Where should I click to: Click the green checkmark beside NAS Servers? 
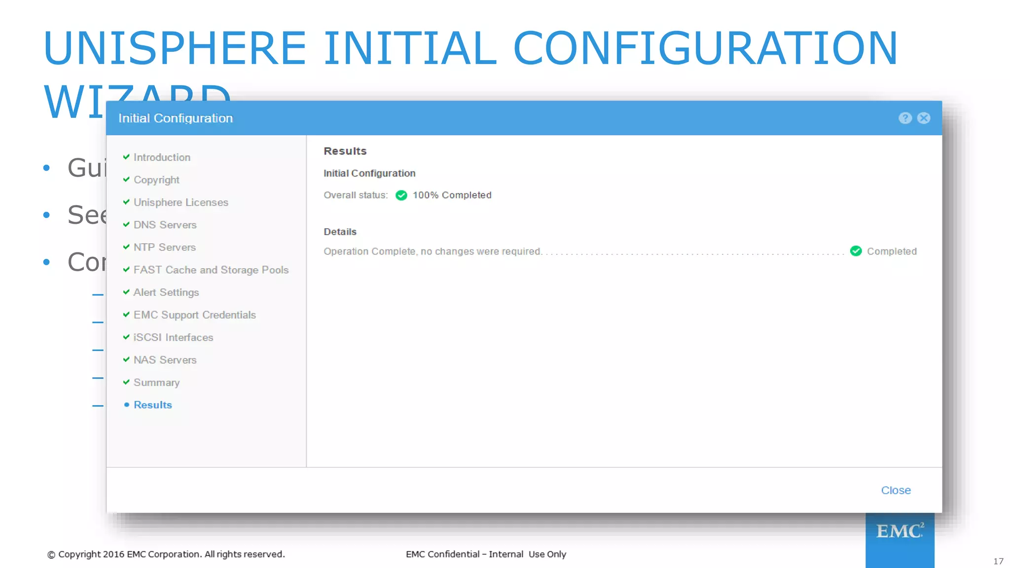click(x=126, y=359)
